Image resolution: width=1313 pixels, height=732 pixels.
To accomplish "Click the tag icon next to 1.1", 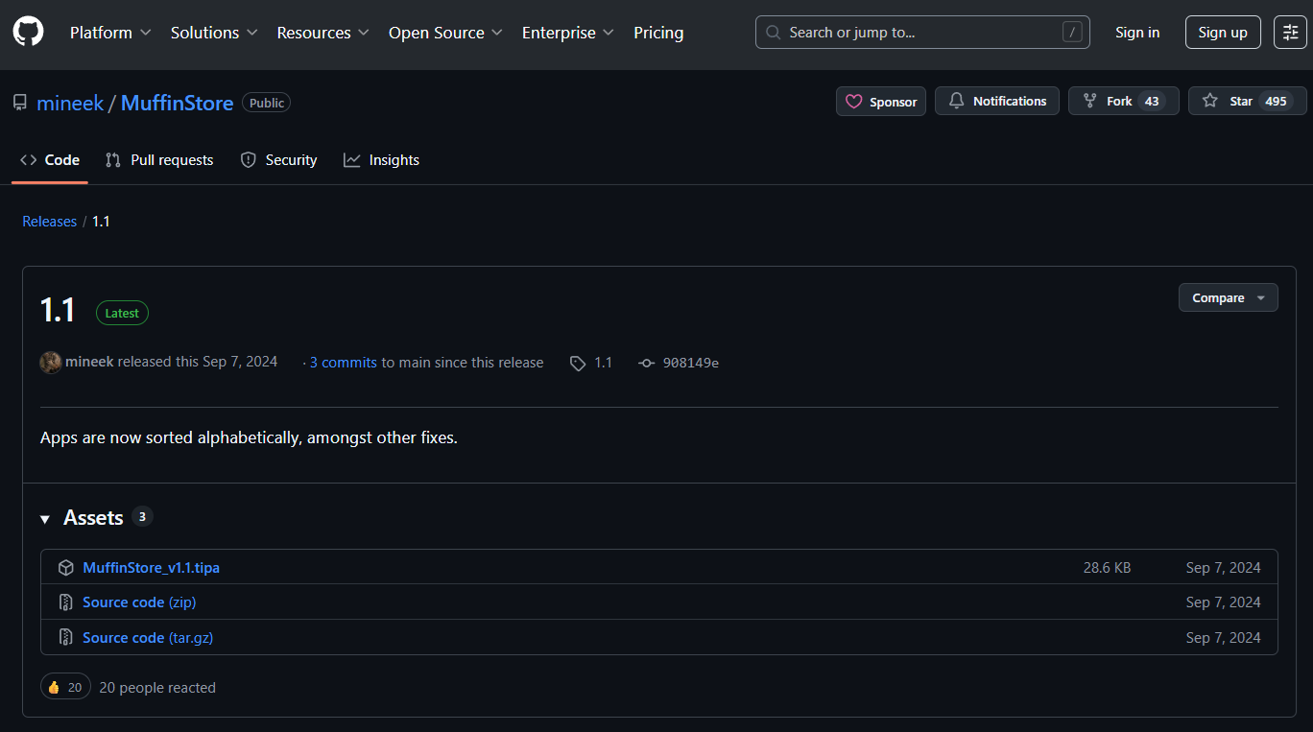I will click(x=578, y=364).
